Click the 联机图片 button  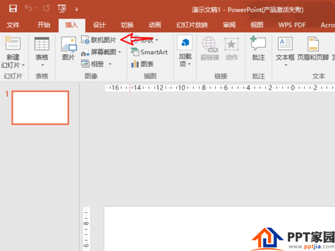tap(98, 40)
